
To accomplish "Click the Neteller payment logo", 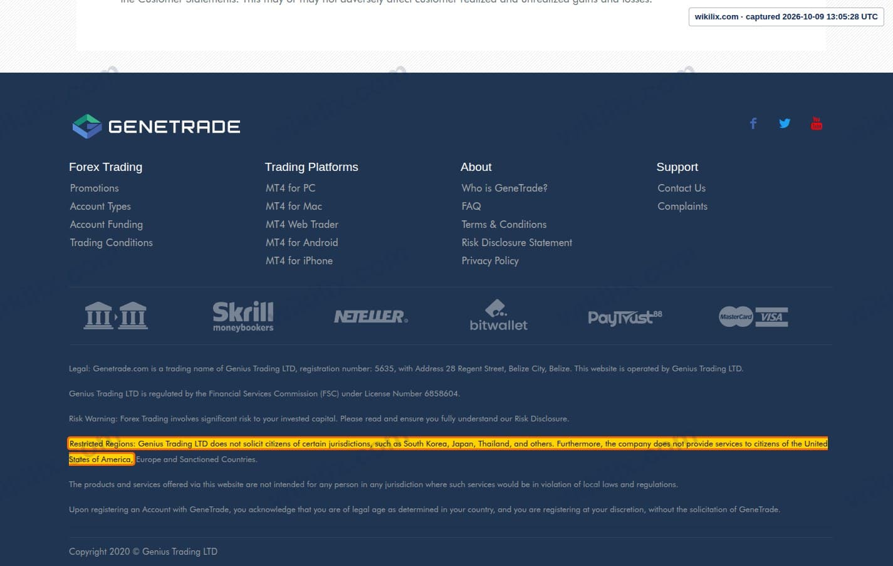I will tap(371, 317).
